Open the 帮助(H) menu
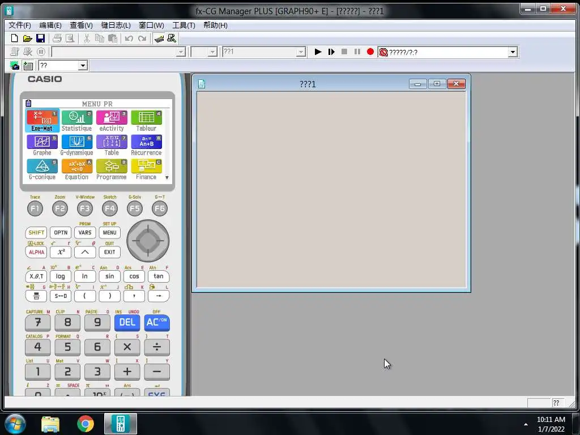 coord(215,25)
